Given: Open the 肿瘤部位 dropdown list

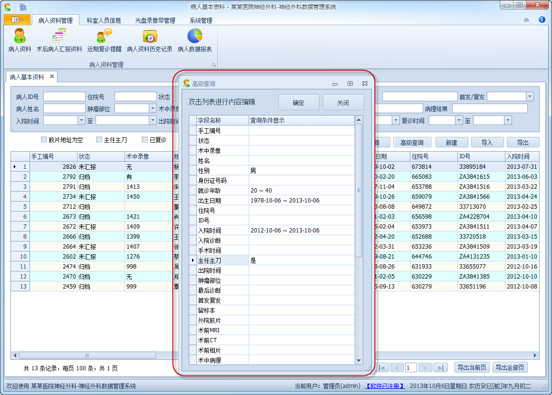Looking at the screenshot, I should point(153,109).
